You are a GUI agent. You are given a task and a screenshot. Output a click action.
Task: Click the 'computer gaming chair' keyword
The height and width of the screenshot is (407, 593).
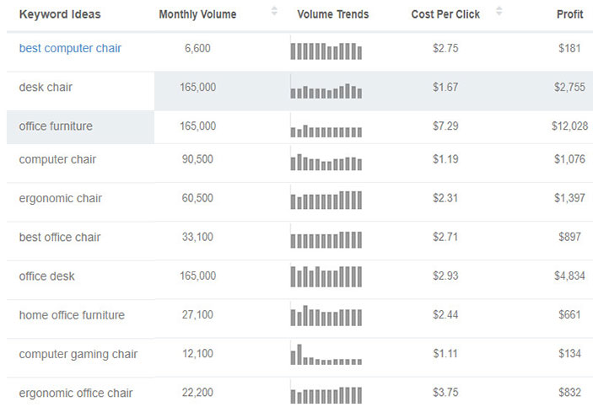78,354
